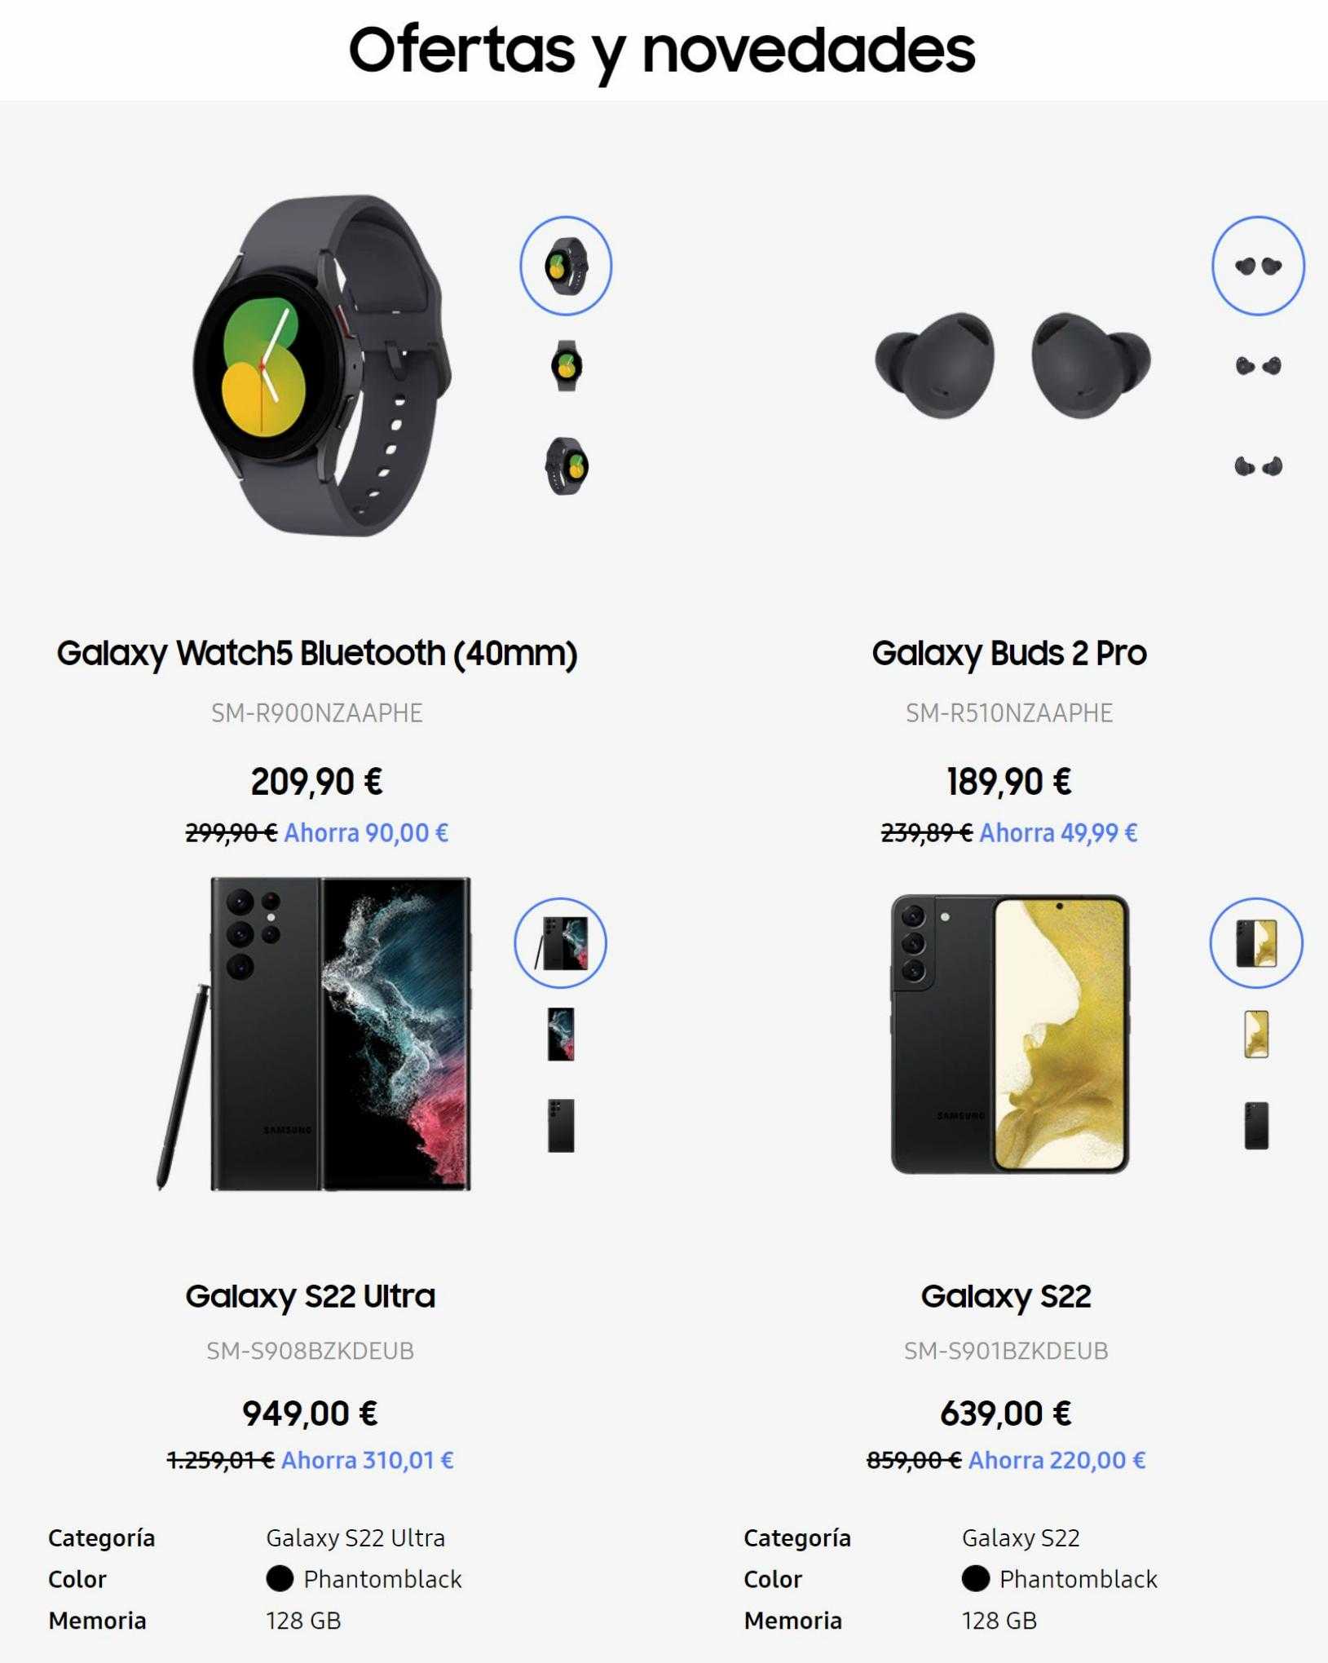View the second Galaxy Buds 2 Pro thumbnail
The width and height of the screenshot is (1328, 1663).
coord(1258,366)
